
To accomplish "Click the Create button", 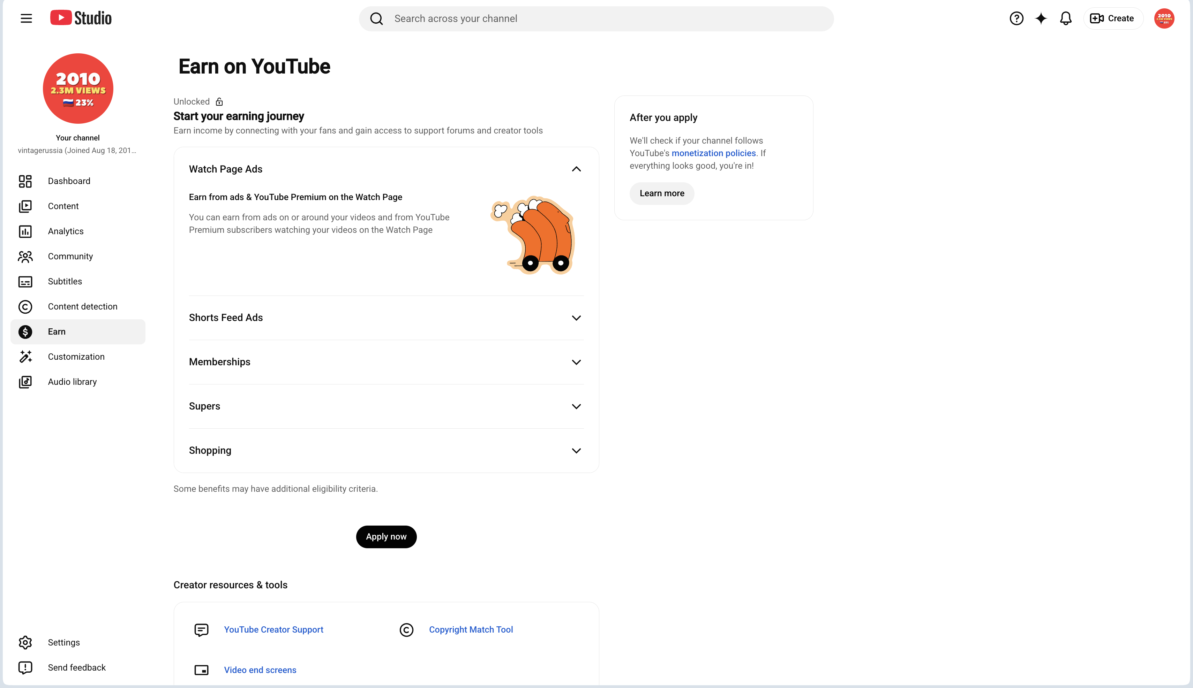I will click(1113, 18).
